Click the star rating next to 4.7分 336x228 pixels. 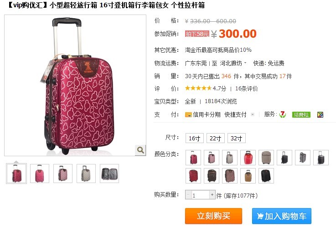(x=198, y=88)
